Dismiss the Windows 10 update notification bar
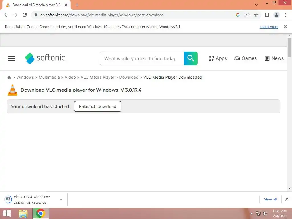The height and width of the screenshot is (219, 292). click(285, 27)
